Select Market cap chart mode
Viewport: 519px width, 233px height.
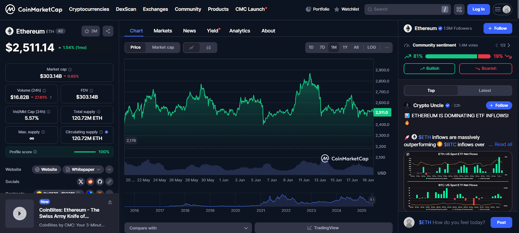click(x=163, y=47)
